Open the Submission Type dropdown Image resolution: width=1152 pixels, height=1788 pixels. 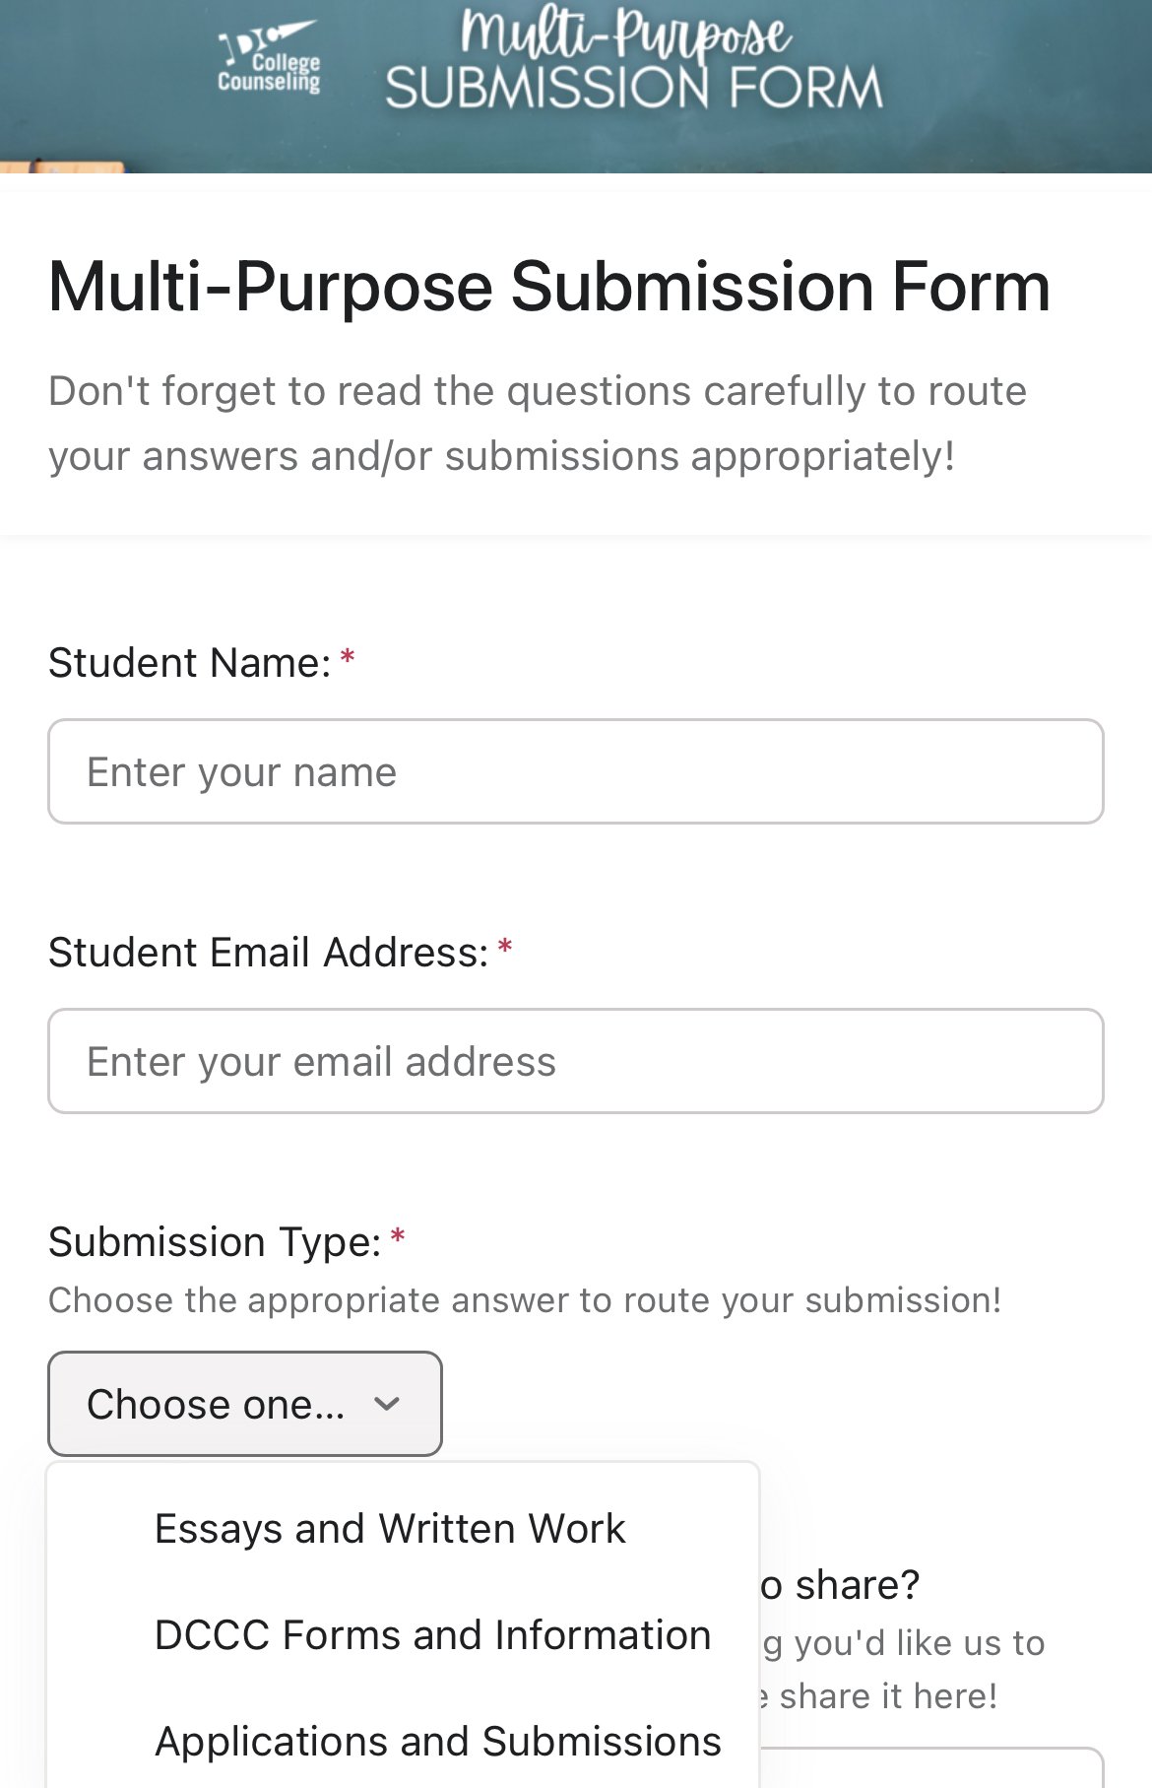pos(245,1404)
